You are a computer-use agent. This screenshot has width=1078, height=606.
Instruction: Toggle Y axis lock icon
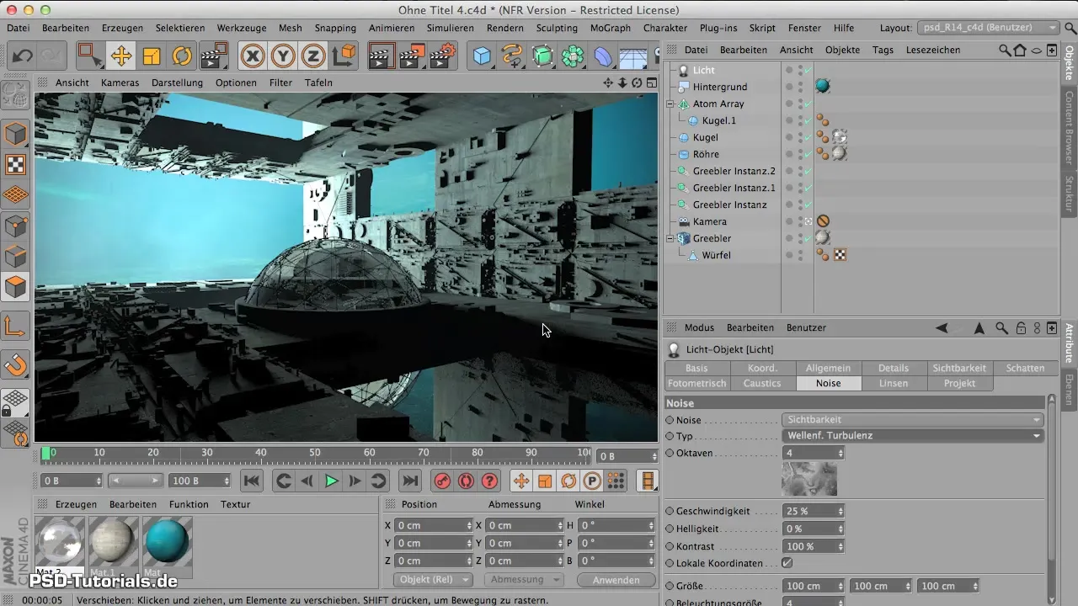pos(284,56)
